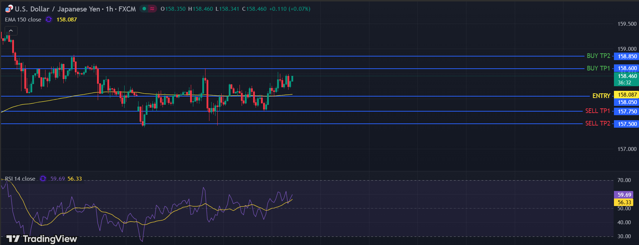Screen dimensions: 639x245
Task: Select the EMA 150 close indicator label
Action: point(23,20)
